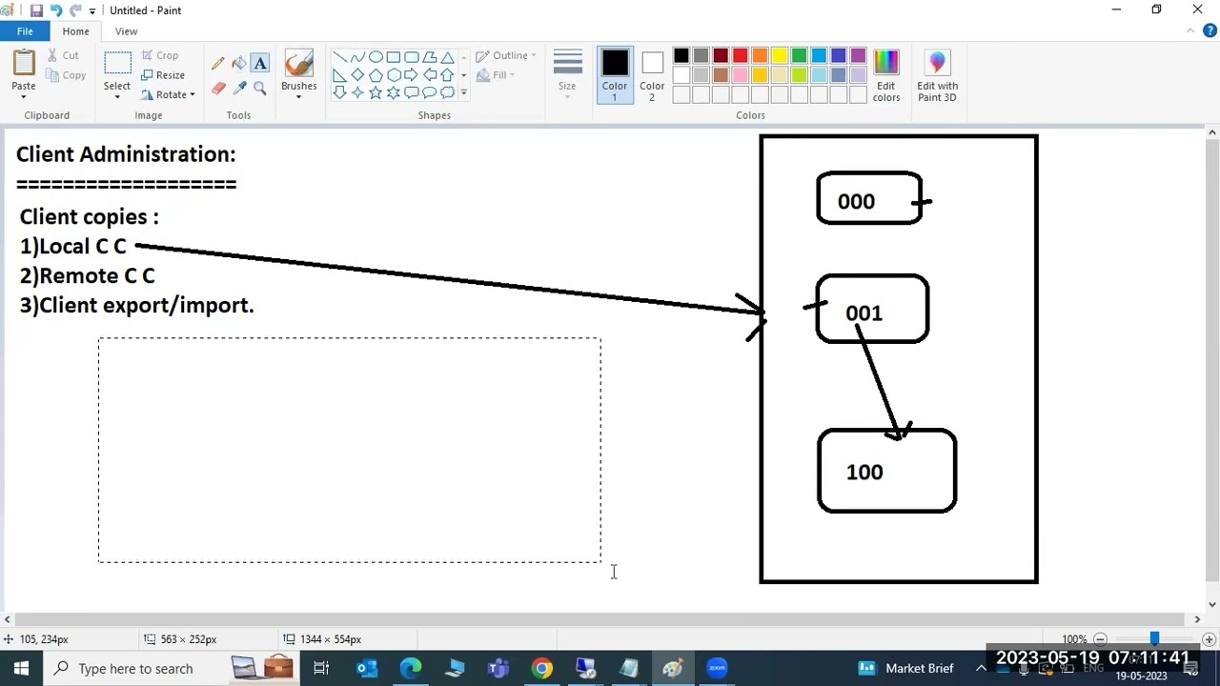Open the File menu
Image resolution: width=1220 pixels, height=686 pixels.
(x=25, y=31)
